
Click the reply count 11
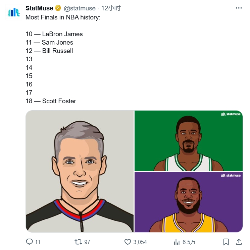coord(38,242)
